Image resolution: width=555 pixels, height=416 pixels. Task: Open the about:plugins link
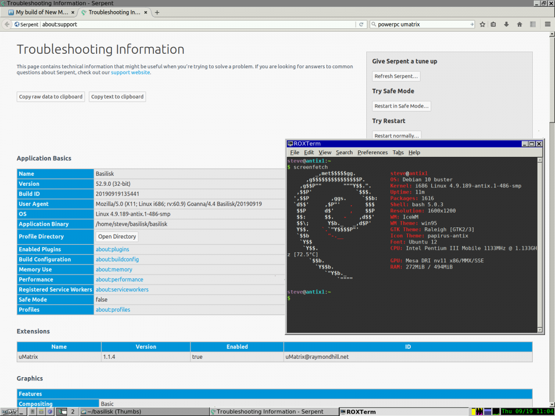112,250
